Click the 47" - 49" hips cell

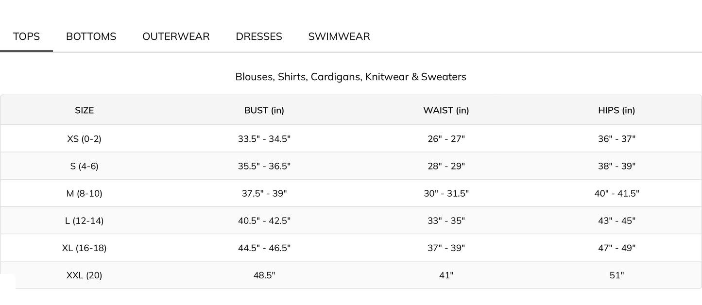click(616, 248)
